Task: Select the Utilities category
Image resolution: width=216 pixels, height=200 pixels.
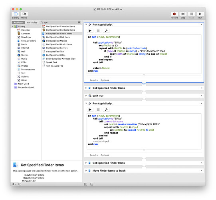Action: coord(25,77)
